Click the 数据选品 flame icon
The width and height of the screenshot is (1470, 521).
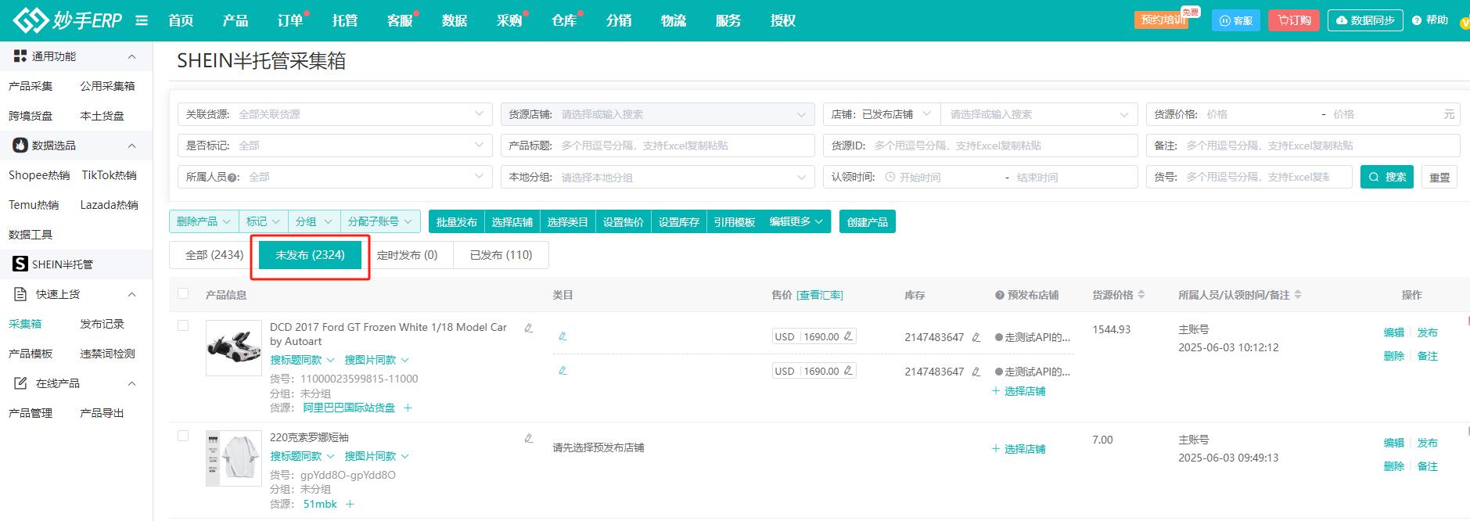tap(20, 146)
